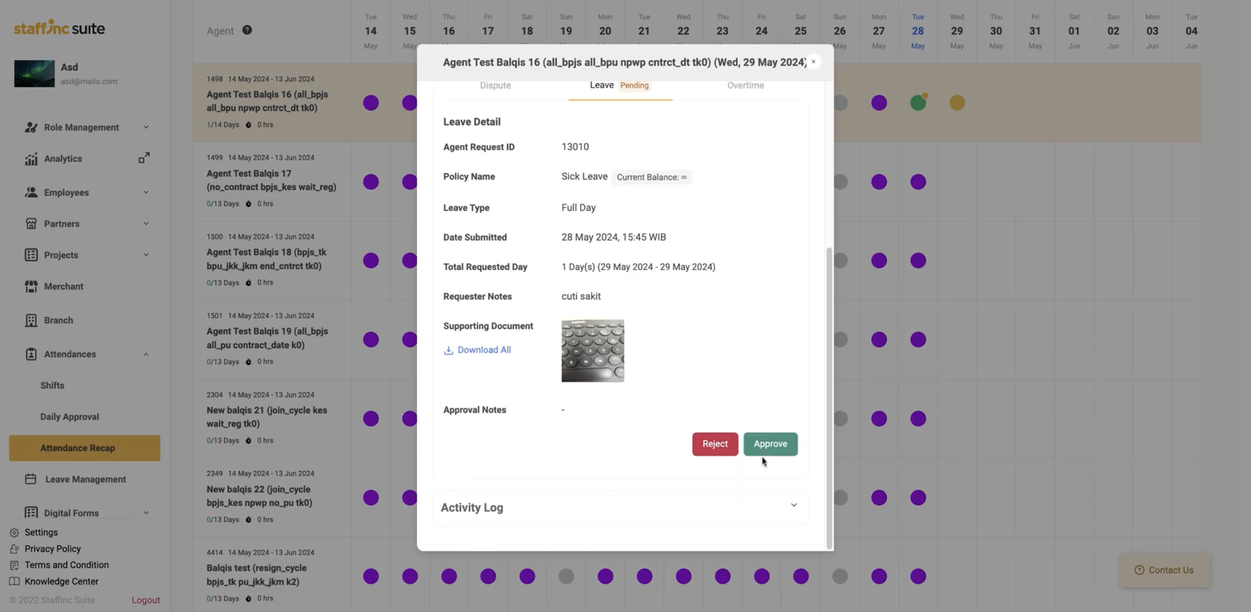Expand the Activity Log section

coord(793,506)
